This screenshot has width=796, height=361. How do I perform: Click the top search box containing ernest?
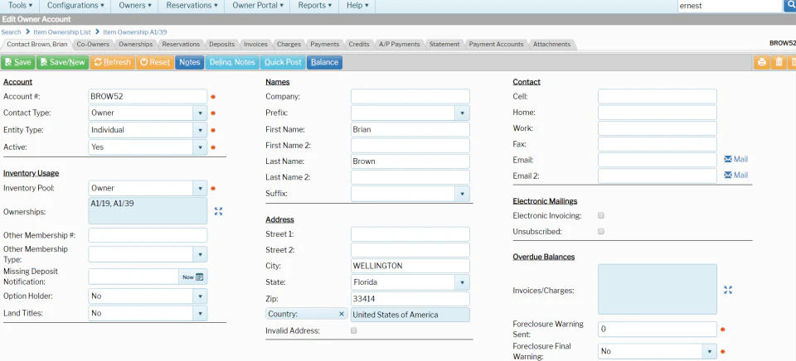[730, 6]
